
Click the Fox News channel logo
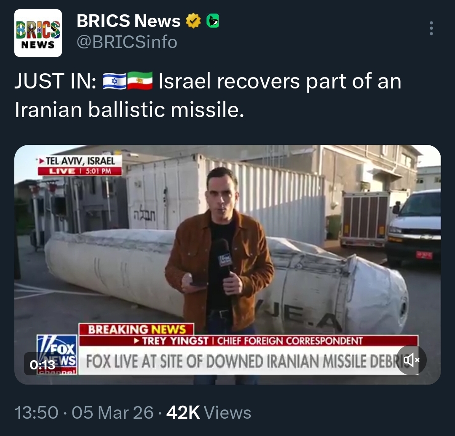tap(57, 354)
